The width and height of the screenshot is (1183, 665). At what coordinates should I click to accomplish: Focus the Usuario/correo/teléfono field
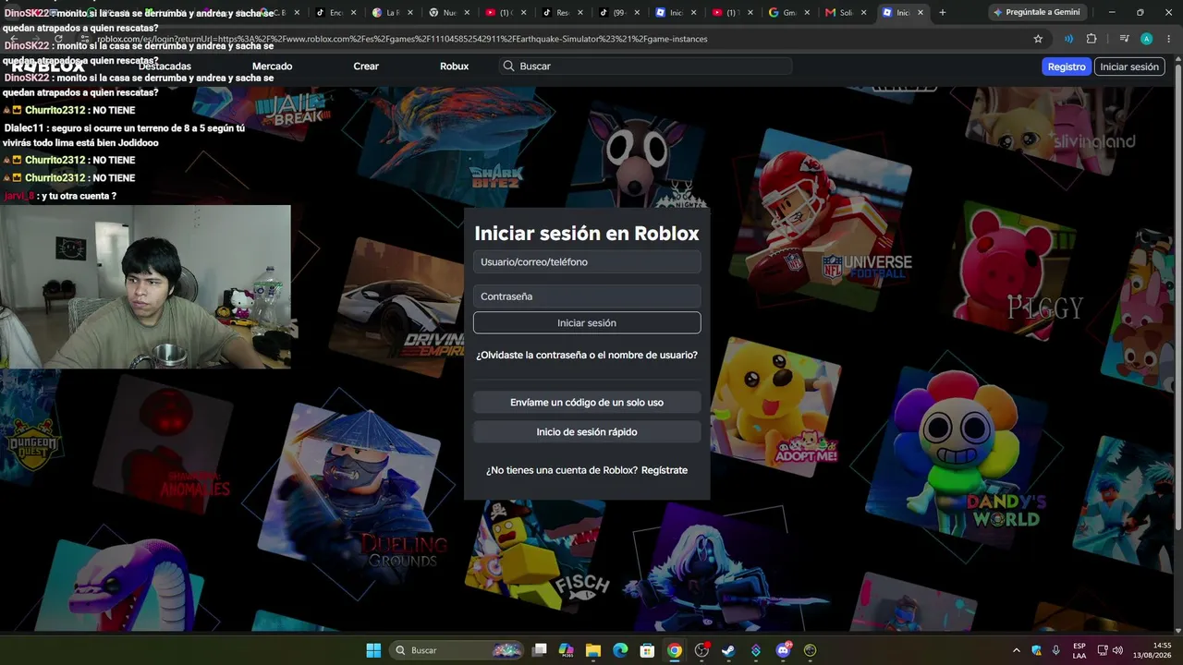coord(587,262)
